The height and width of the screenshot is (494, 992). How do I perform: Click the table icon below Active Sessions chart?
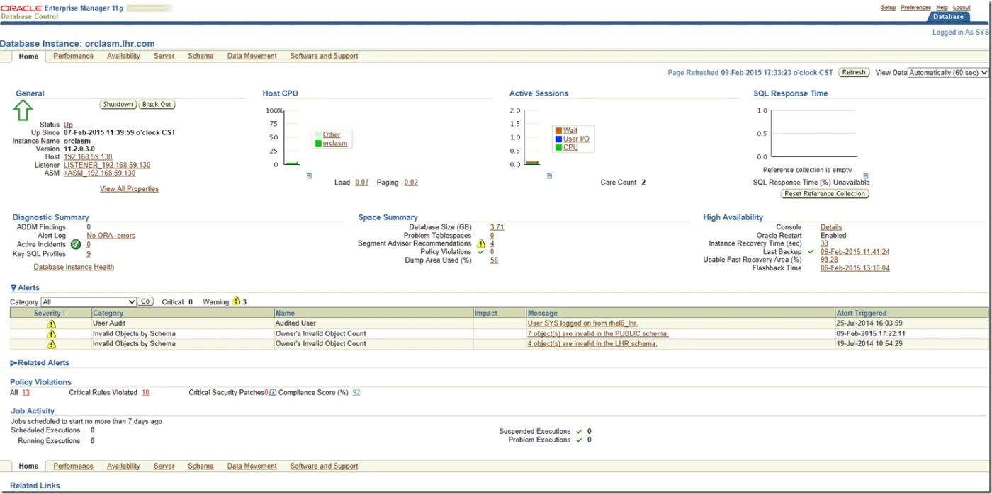pyautogui.click(x=549, y=176)
